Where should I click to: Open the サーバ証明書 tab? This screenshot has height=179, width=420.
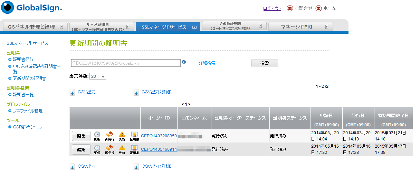(102, 27)
